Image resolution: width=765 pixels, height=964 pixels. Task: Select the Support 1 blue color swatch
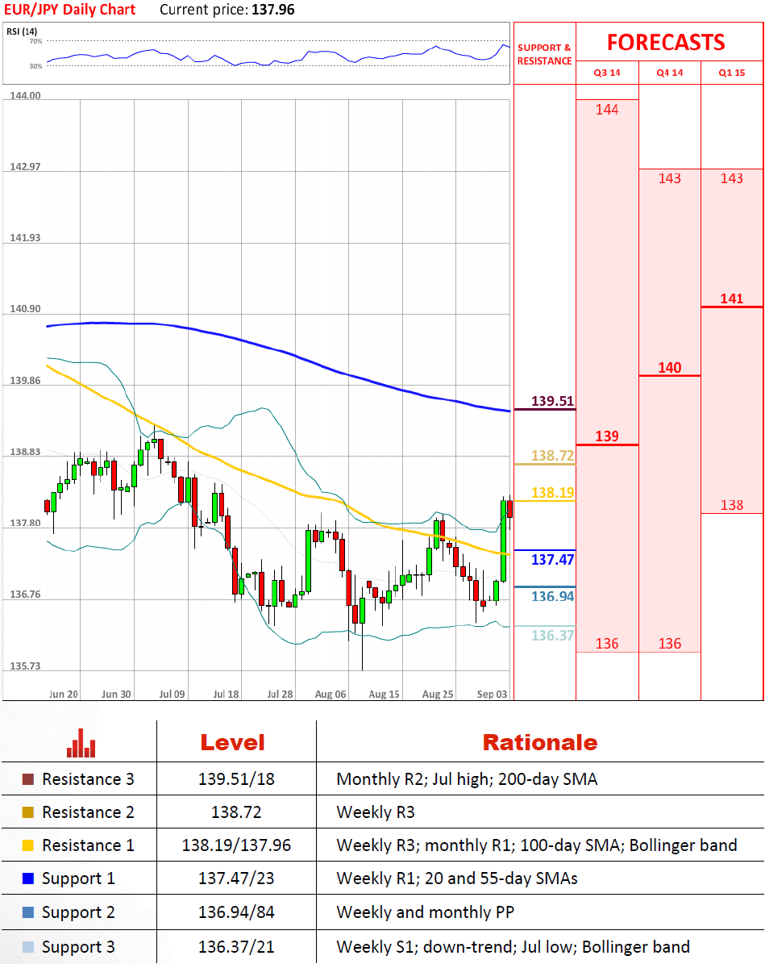pos(27,878)
